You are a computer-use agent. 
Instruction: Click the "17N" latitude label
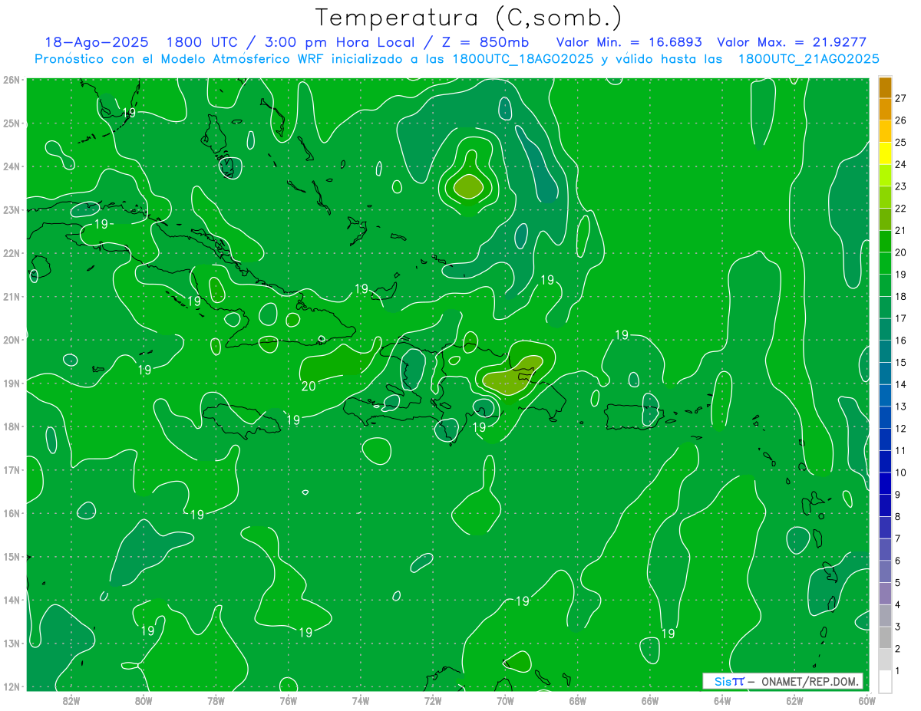[11, 469]
